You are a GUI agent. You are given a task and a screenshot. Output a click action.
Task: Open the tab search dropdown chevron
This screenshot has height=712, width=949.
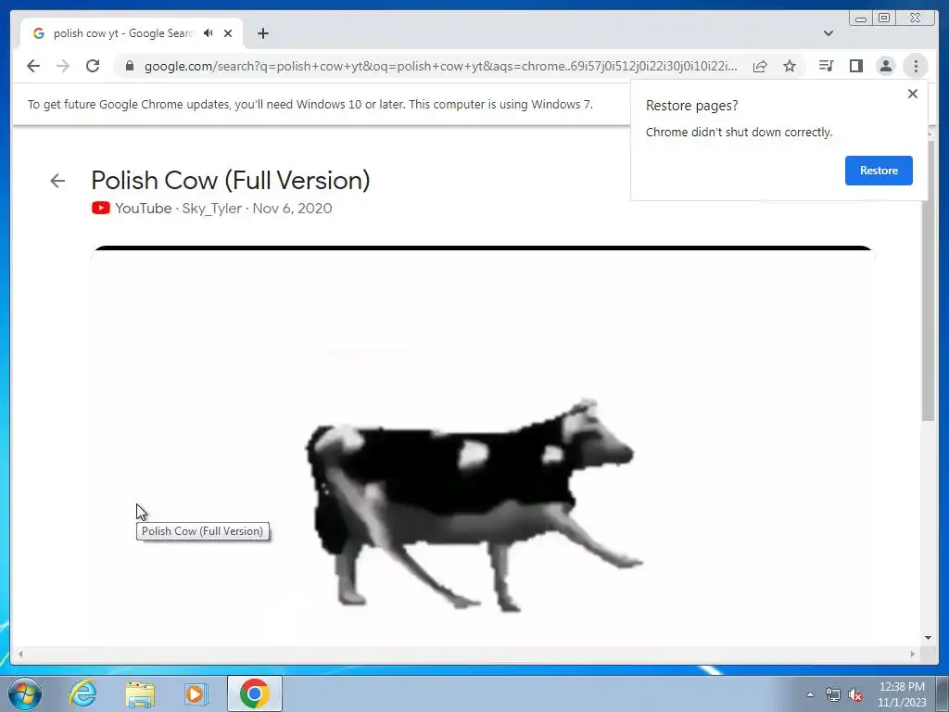click(x=829, y=33)
